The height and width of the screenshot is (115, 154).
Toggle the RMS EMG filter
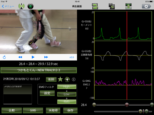tap(67, 102)
